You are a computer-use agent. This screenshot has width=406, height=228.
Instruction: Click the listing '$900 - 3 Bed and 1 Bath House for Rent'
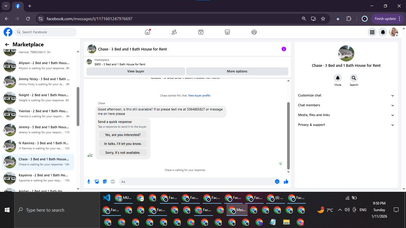(120, 64)
